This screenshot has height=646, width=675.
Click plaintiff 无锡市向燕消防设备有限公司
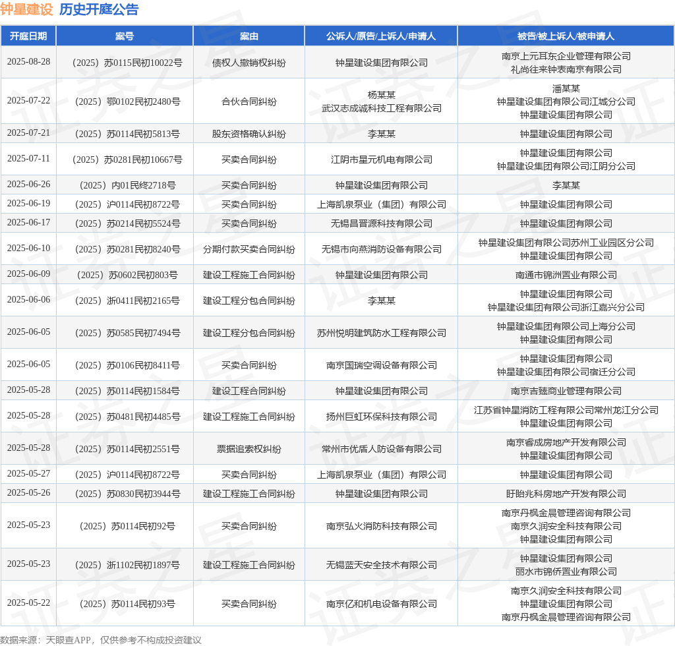381,250
